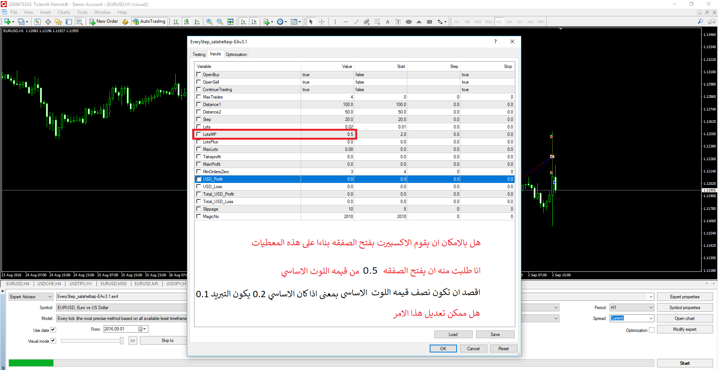
Task: Open the Navigator star-folder icon
Action: click(x=58, y=22)
